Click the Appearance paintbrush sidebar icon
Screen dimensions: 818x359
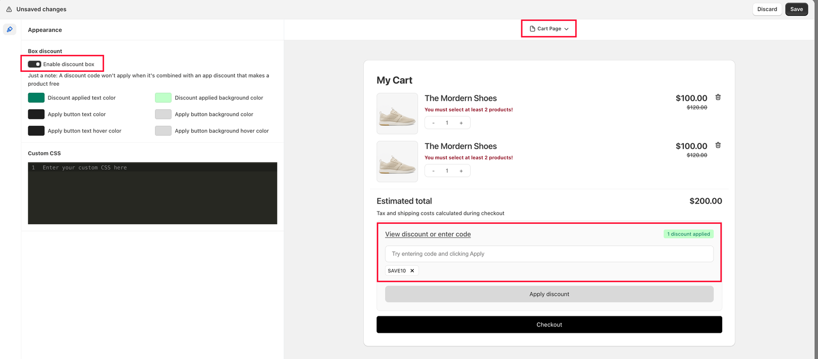(10, 30)
